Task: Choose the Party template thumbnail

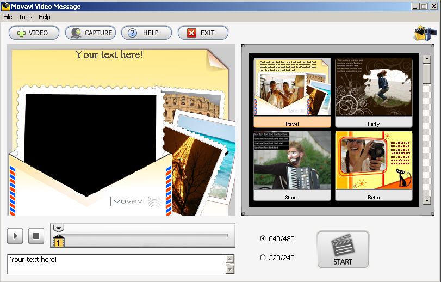Action: (x=374, y=93)
